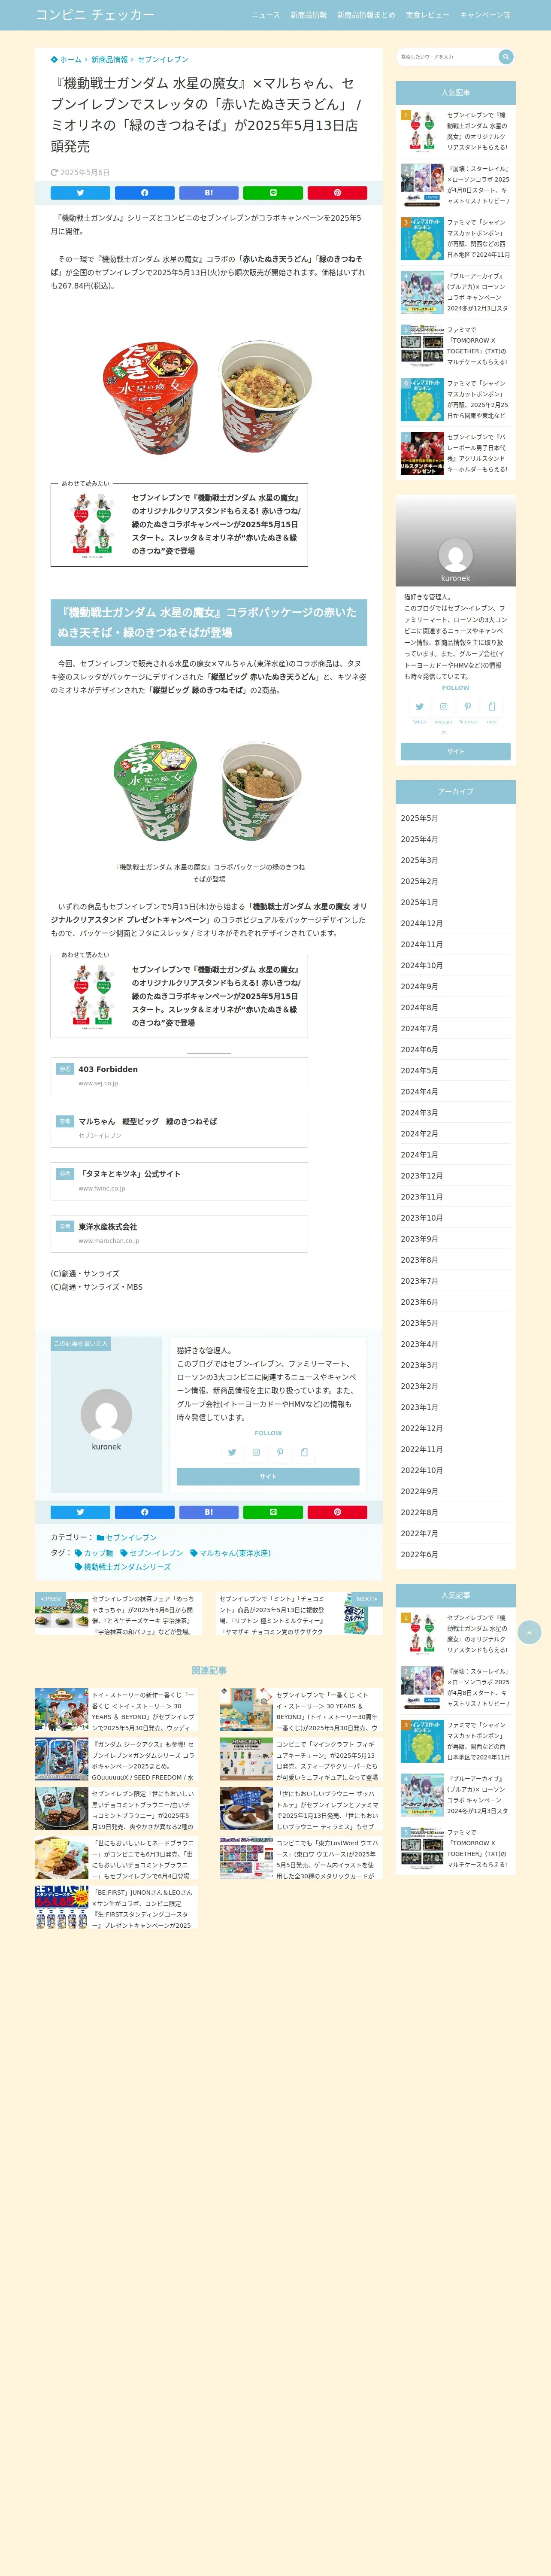Open 新商品情報 in the header navigation
Screen dimensions: 551x2576
(308, 15)
